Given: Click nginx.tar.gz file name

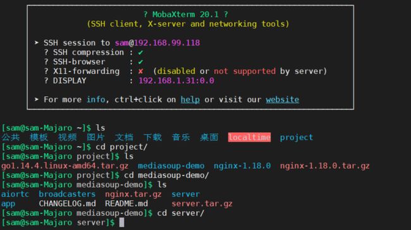Looking at the screenshot, I should (x=133, y=194).
